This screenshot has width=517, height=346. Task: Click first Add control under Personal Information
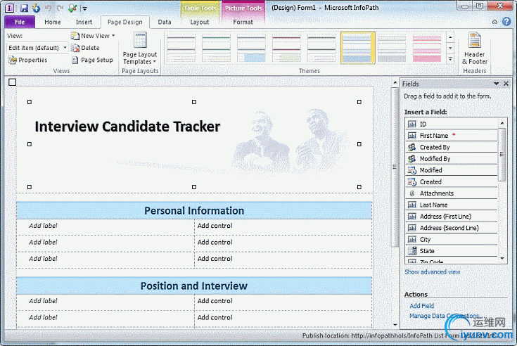click(x=215, y=226)
